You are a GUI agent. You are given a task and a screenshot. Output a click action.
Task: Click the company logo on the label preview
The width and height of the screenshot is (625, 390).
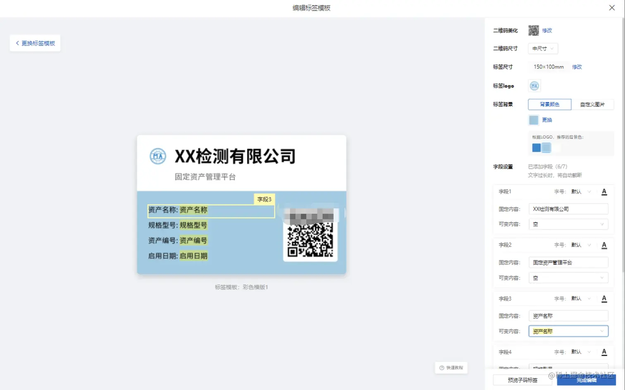tap(157, 156)
